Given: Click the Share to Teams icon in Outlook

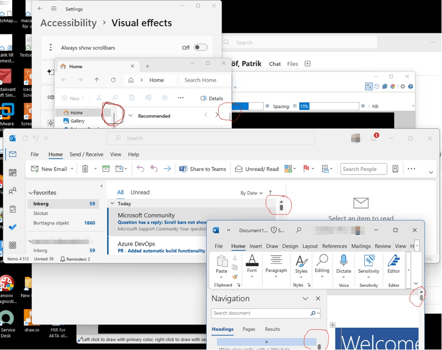Looking at the screenshot, I should (183, 169).
